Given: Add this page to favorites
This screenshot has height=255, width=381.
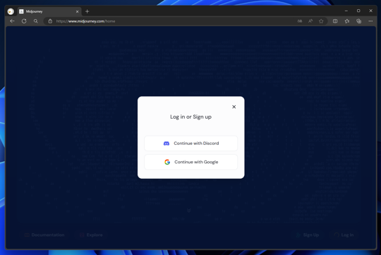Looking at the screenshot, I should coord(321,21).
